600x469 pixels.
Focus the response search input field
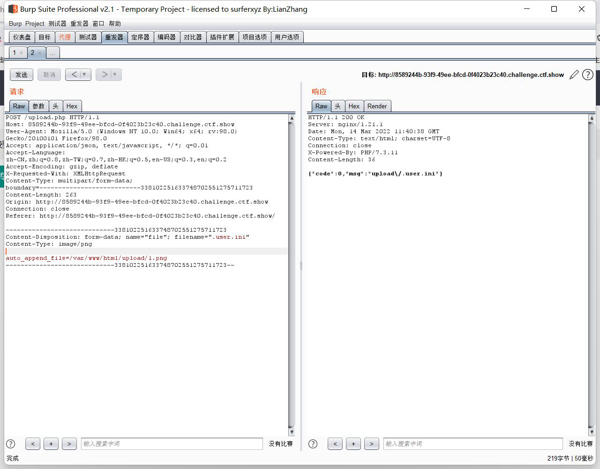[x=473, y=444]
